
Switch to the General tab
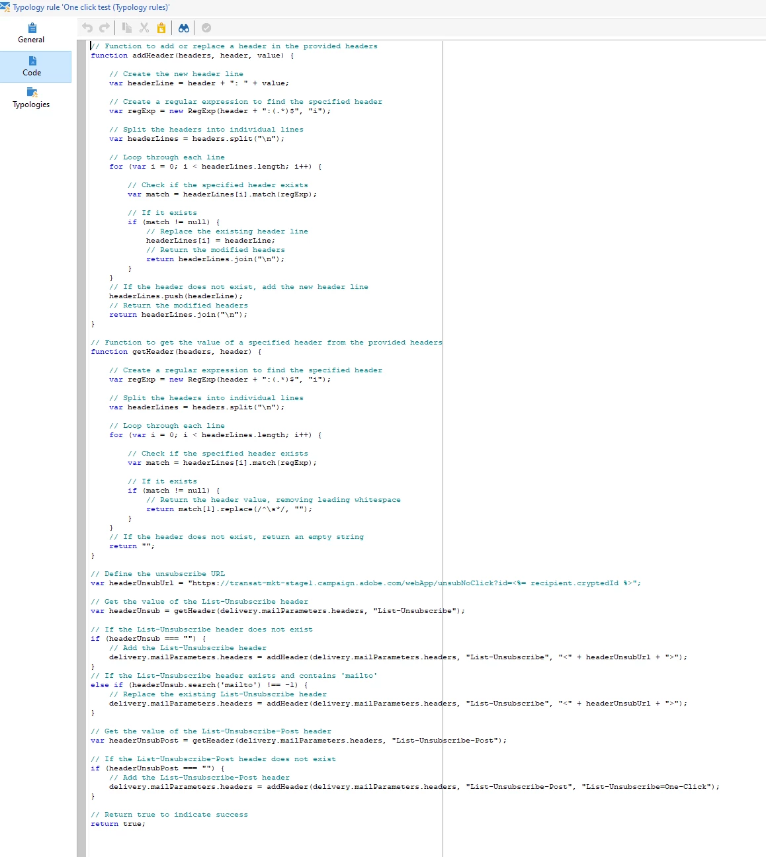pos(32,34)
